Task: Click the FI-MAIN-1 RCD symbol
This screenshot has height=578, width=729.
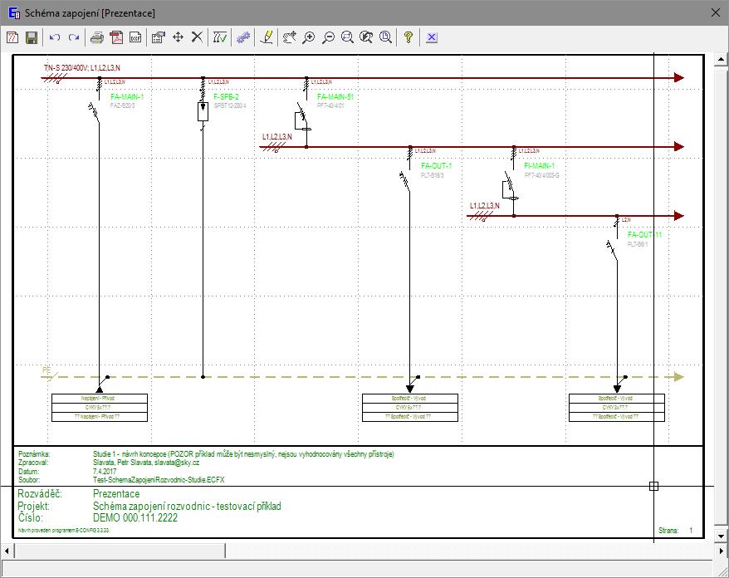Action: pos(510,187)
